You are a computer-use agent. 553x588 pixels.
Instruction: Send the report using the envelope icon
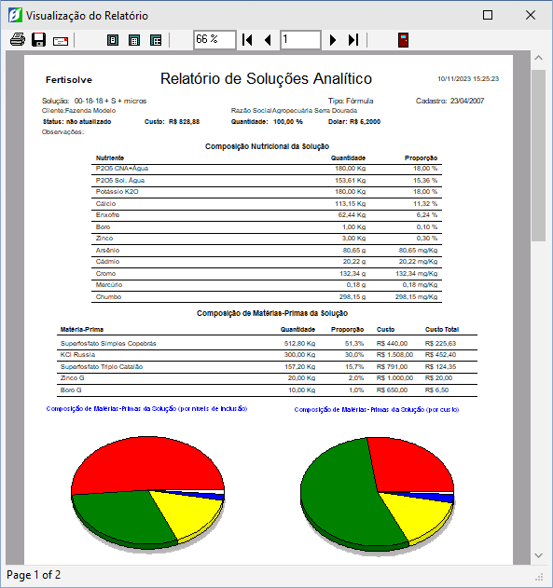point(61,41)
